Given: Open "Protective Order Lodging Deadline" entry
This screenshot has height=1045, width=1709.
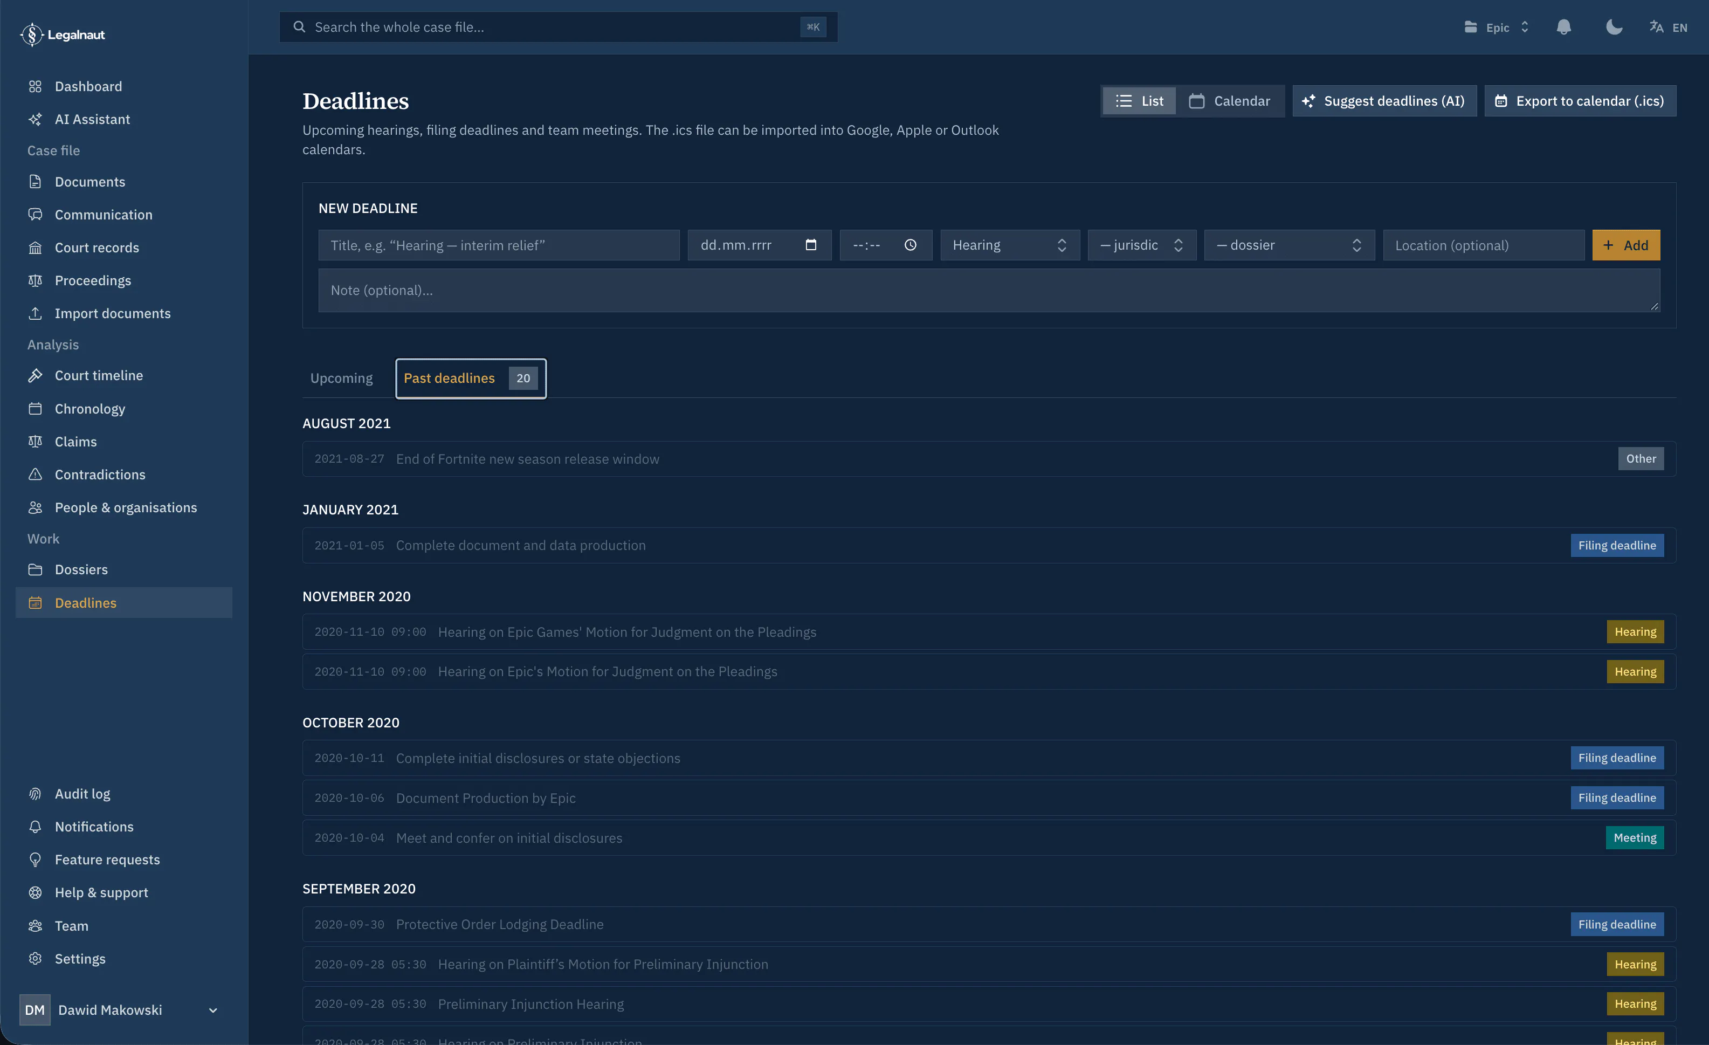Looking at the screenshot, I should tap(989, 924).
